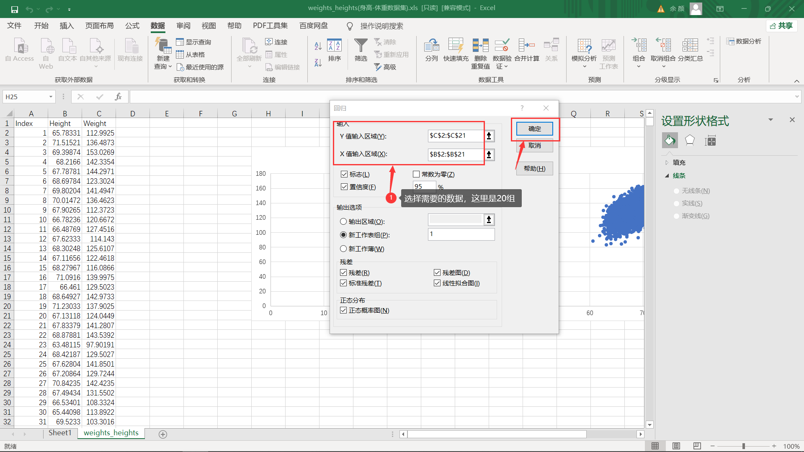This screenshot has width=804, height=452.
Task: Open the 插入 ribbon tab
Action: [x=67, y=26]
